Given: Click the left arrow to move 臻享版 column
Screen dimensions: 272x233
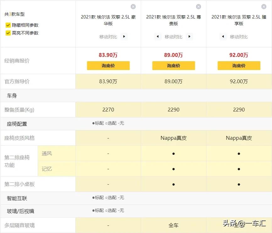Looking at the screenshot, I should pyautogui.click(x=223, y=37).
